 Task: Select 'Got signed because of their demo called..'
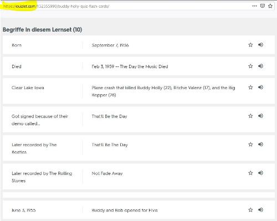coord(40,120)
